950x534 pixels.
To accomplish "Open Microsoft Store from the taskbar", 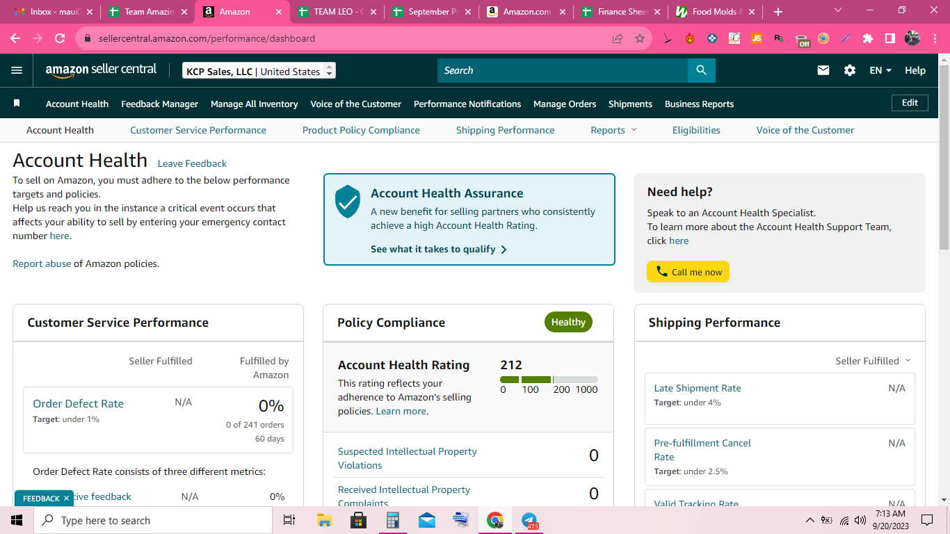I will [358, 520].
